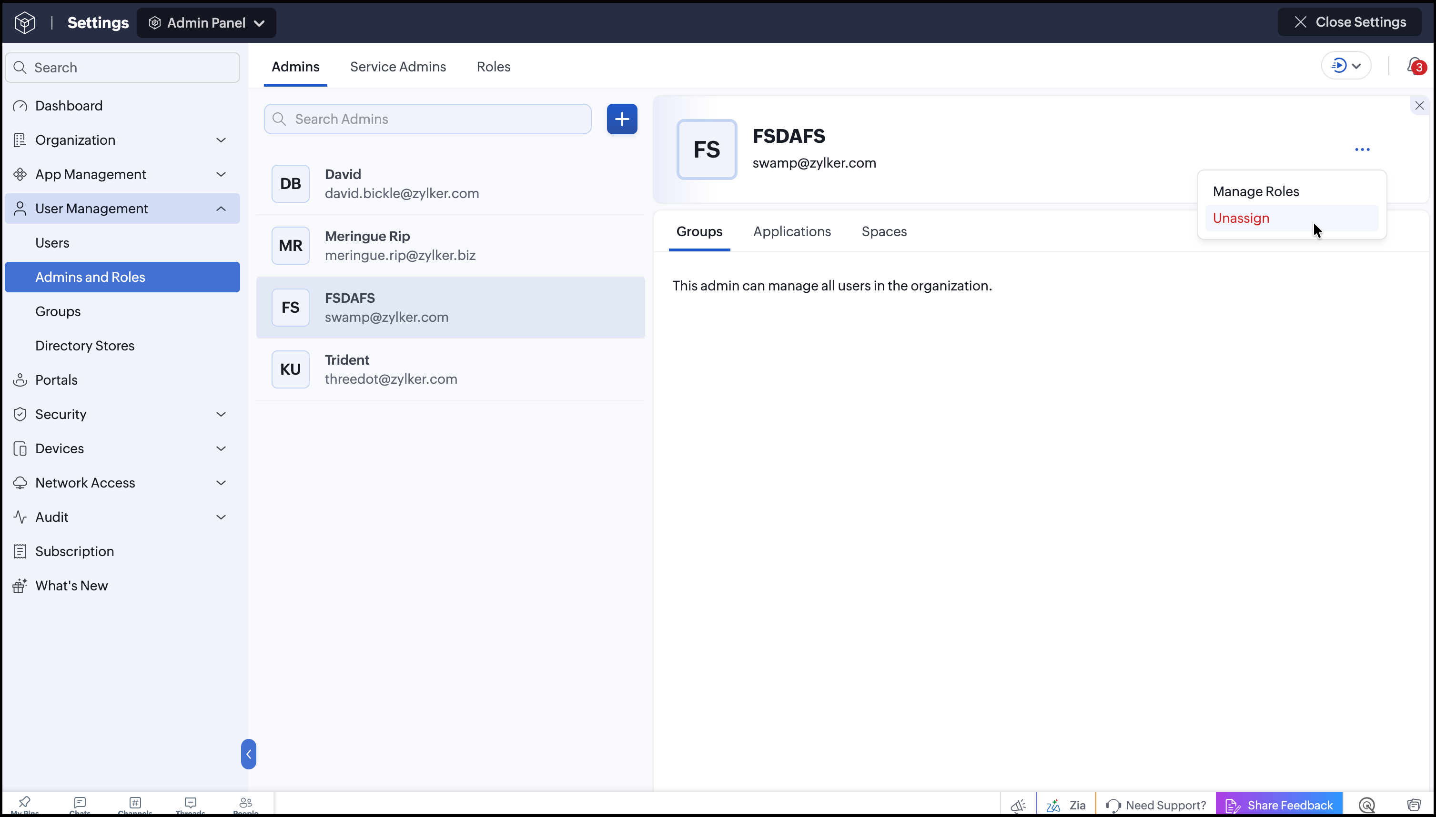This screenshot has width=1436, height=817.
Task: Select the Spaces tab in admin details
Action: [x=884, y=231]
